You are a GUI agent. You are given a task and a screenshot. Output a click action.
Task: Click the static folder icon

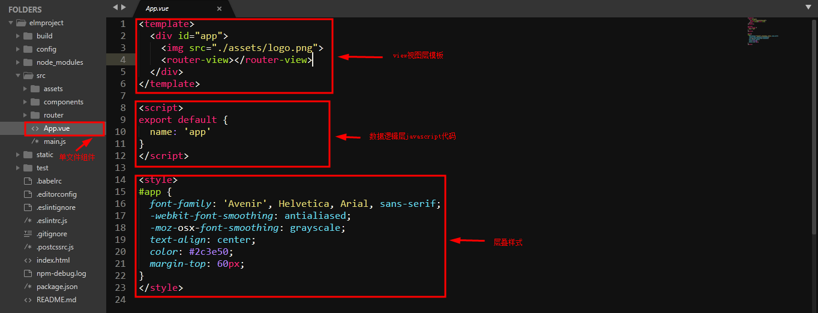(x=28, y=155)
